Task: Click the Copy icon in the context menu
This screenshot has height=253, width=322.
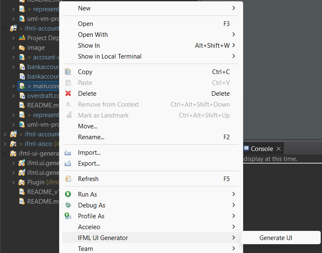Action: (68, 72)
